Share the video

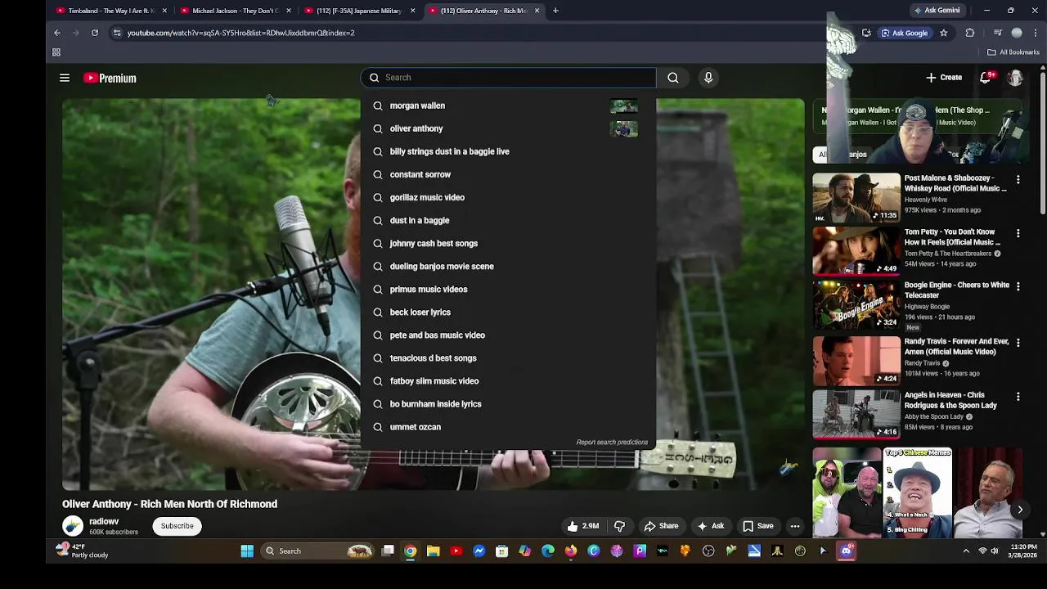point(661,526)
